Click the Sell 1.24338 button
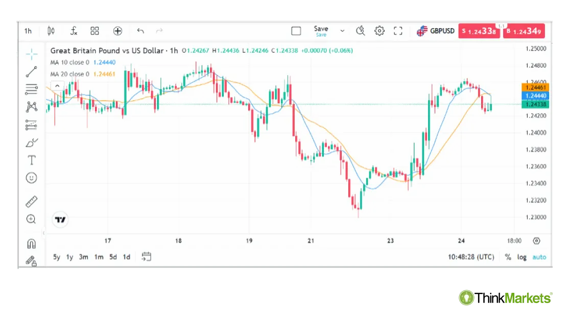 pos(479,31)
